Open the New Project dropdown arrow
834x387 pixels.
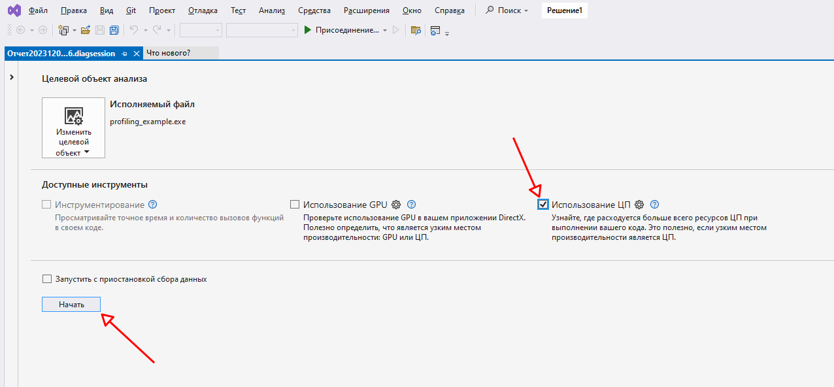pos(75,30)
